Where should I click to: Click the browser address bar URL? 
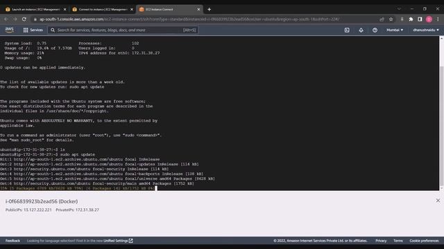point(189,19)
